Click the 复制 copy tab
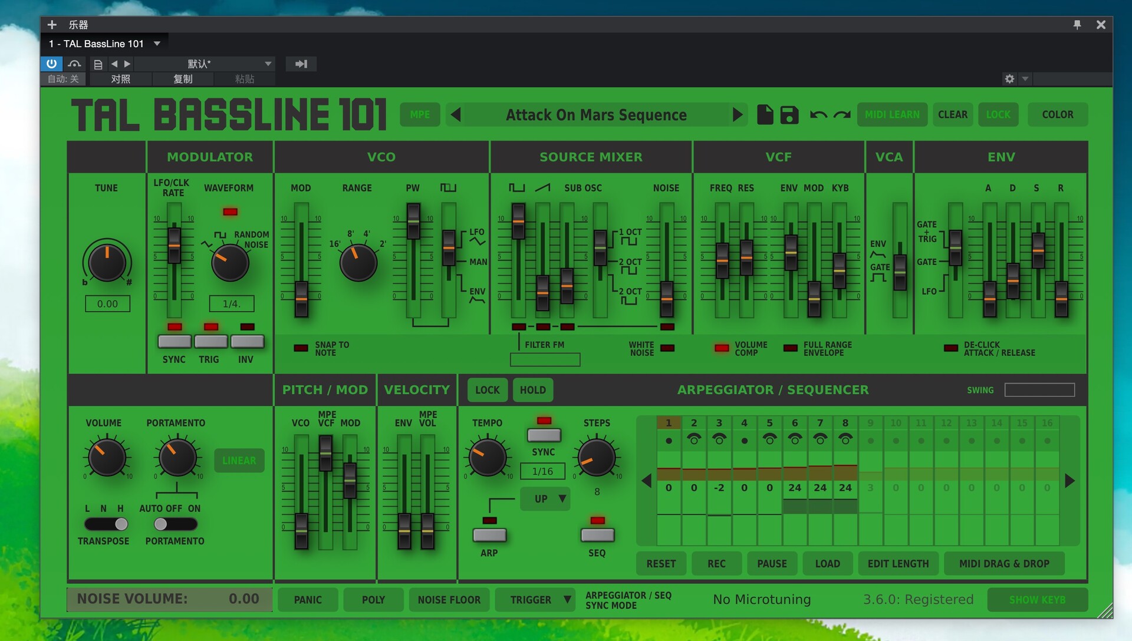The image size is (1132, 641). click(x=183, y=79)
